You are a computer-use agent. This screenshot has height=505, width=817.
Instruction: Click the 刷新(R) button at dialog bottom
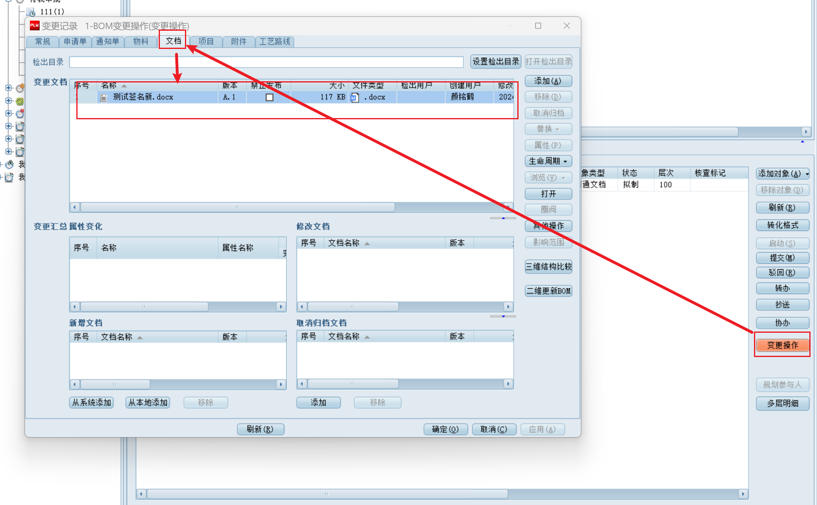(x=260, y=429)
